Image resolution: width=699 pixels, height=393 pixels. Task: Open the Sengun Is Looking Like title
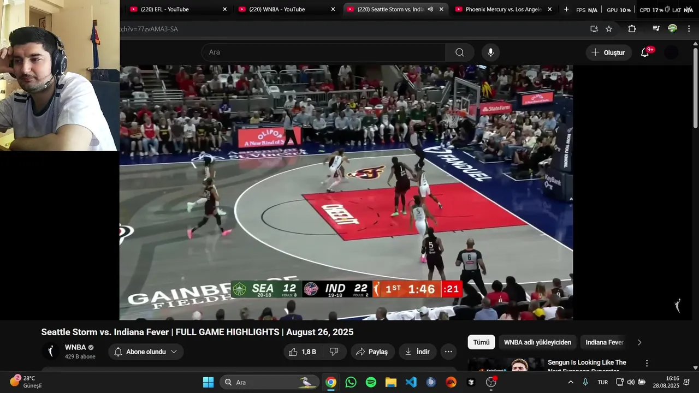pyautogui.click(x=587, y=366)
